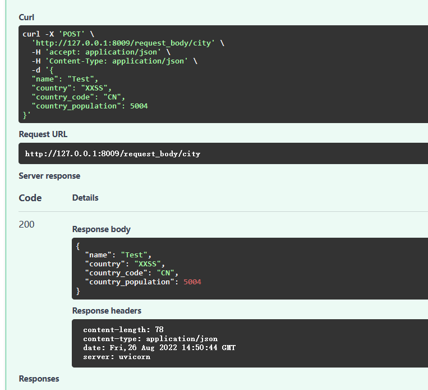Click "country_code": "CN" in curl command

click(79, 97)
